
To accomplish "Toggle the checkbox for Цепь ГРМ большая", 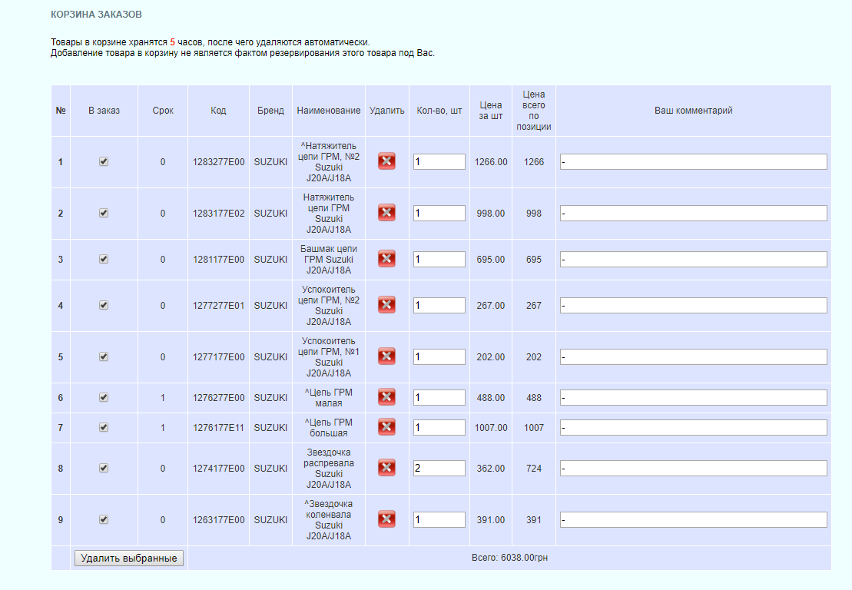I will click(x=104, y=427).
